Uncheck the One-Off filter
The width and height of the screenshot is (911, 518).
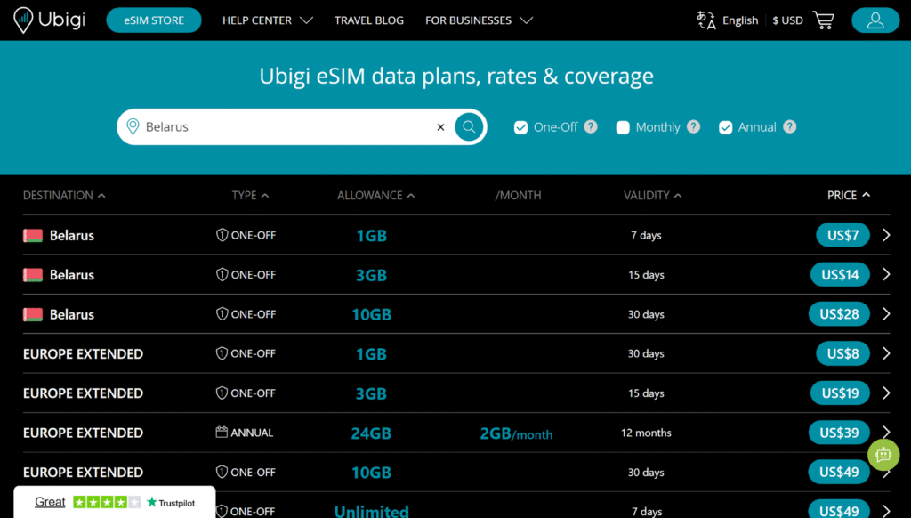[x=520, y=127]
